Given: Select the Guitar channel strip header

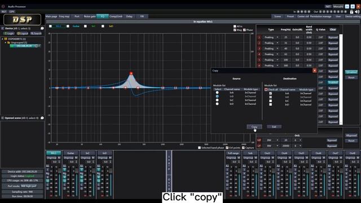Looking at the screenshot, I should [x=71, y=153].
